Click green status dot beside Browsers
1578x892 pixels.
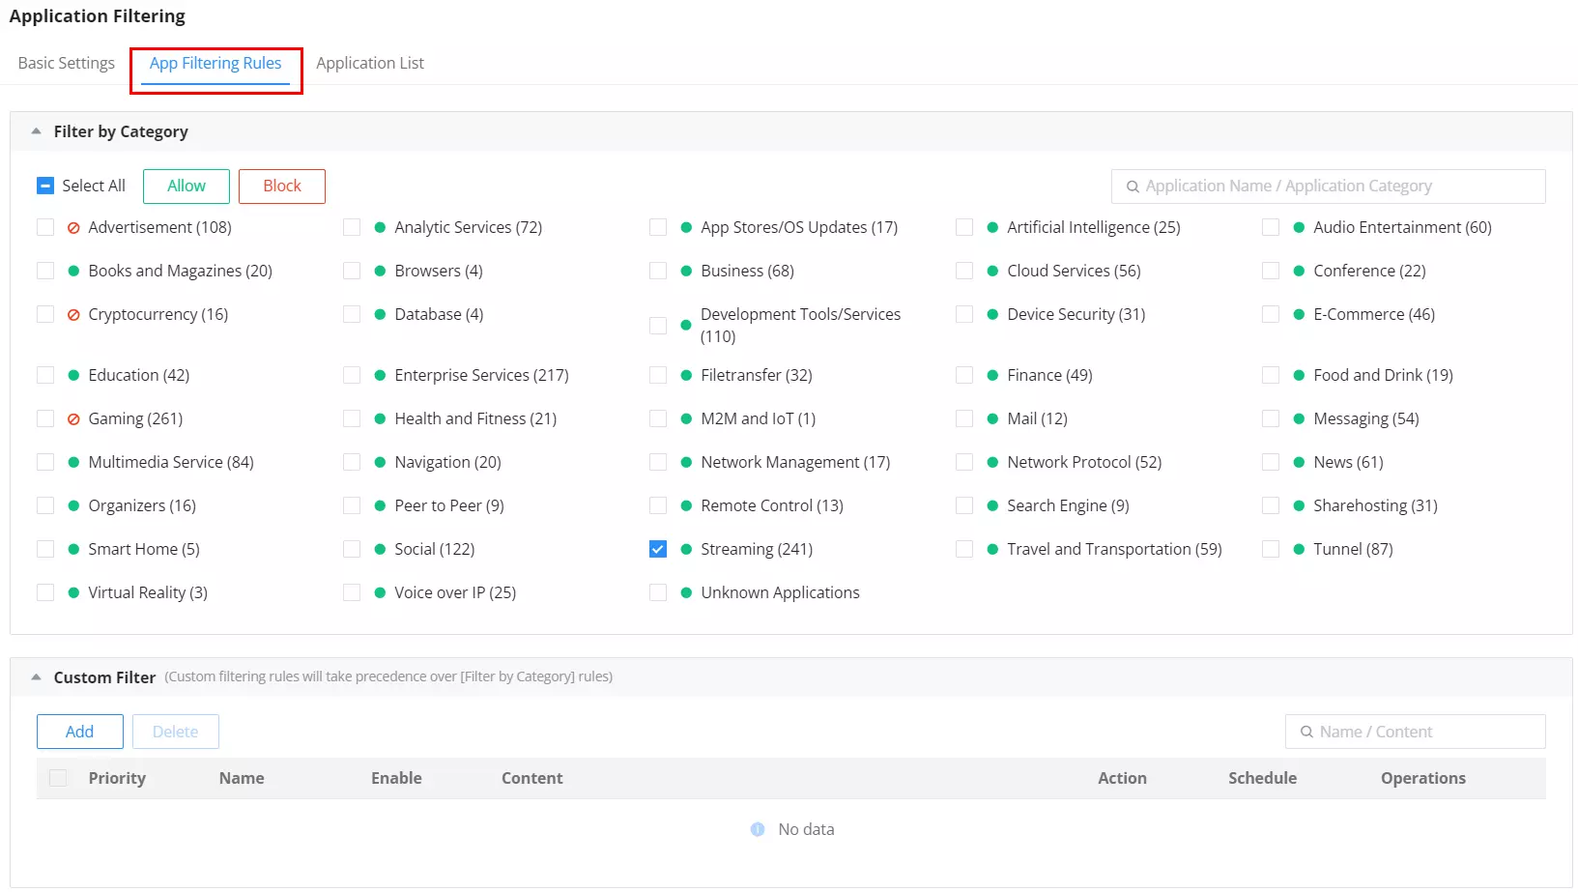click(380, 272)
